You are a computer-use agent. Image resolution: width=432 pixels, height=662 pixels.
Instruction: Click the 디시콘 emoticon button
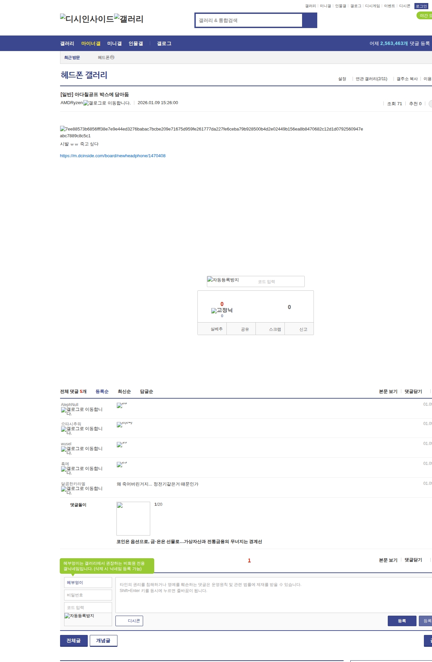click(129, 621)
